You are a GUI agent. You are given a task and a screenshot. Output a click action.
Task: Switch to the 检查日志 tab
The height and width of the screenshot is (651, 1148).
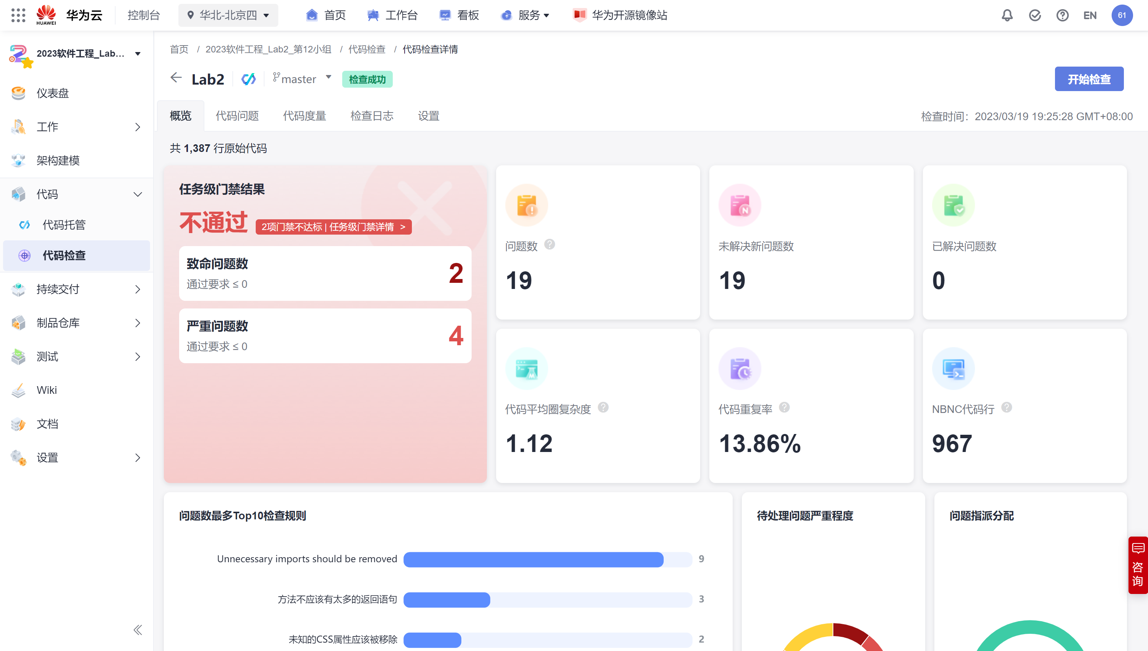pyautogui.click(x=372, y=116)
